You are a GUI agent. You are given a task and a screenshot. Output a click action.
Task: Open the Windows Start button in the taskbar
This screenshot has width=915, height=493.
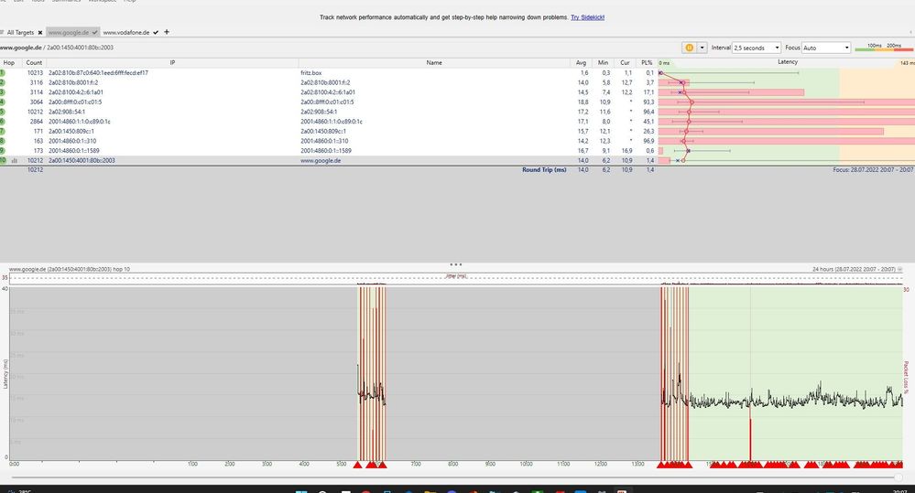point(301,490)
